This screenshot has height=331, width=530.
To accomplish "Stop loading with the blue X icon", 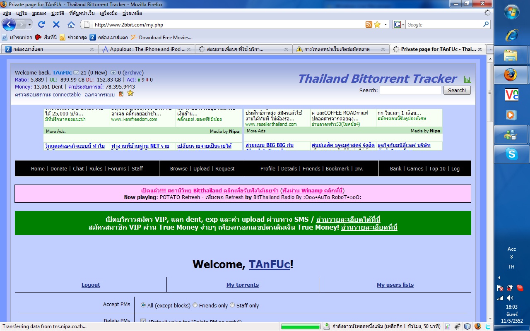I will 56,24.
